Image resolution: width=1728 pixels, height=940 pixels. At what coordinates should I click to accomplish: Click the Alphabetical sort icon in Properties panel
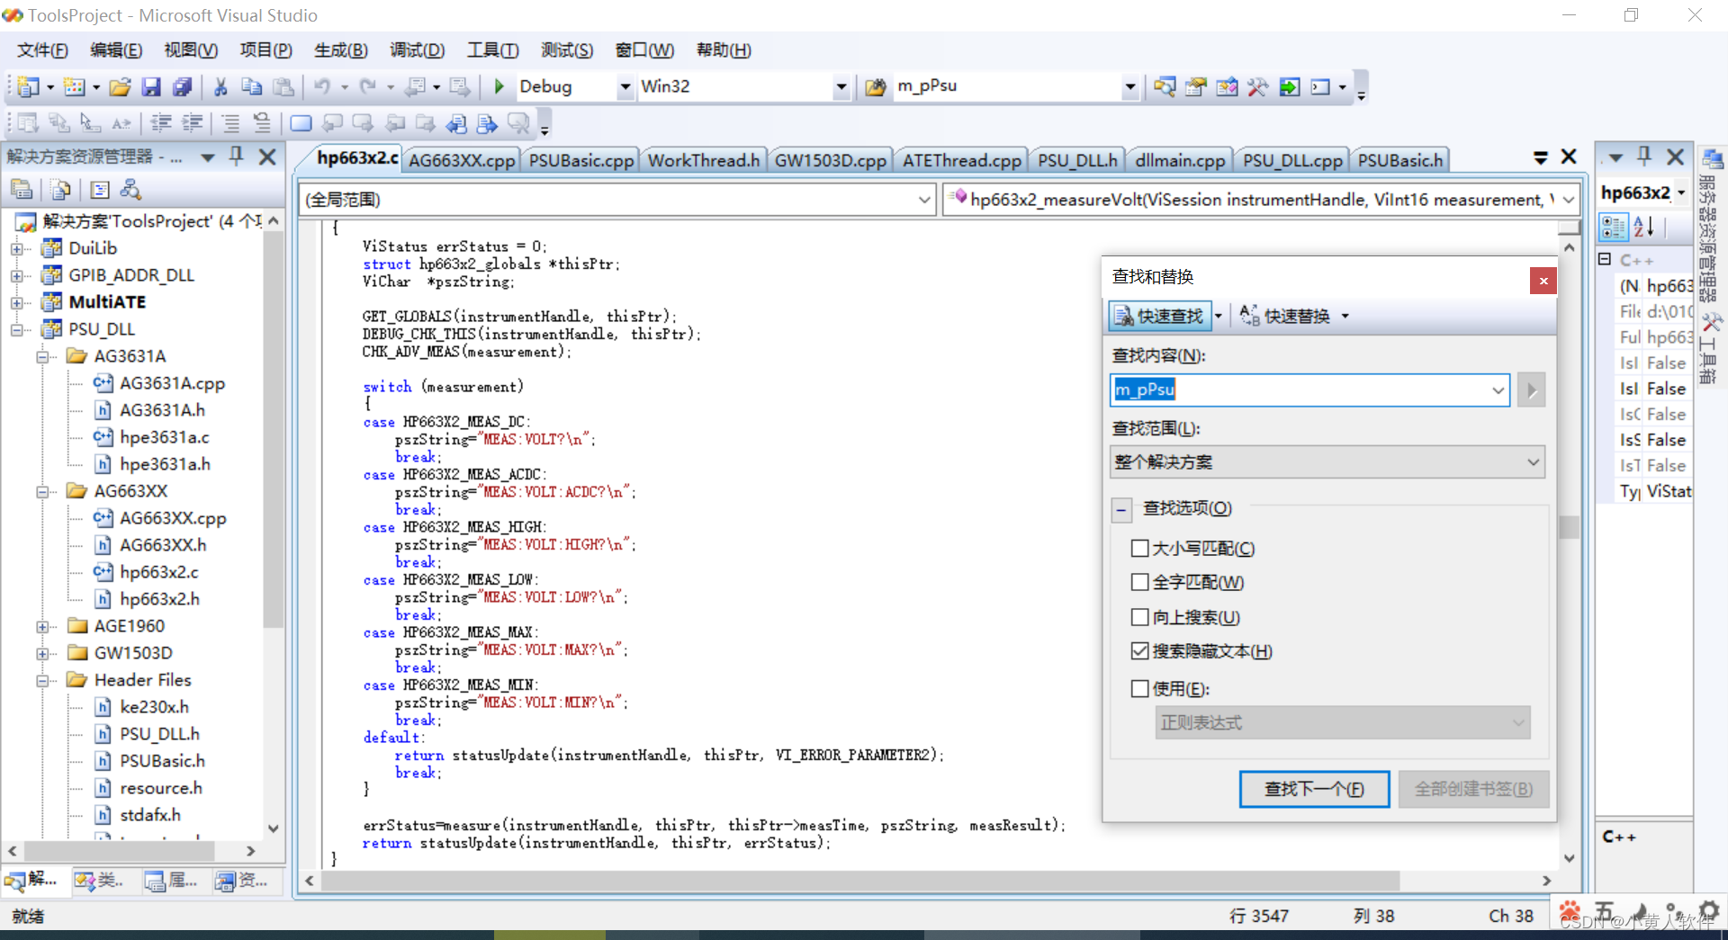[x=1644, y=227]
